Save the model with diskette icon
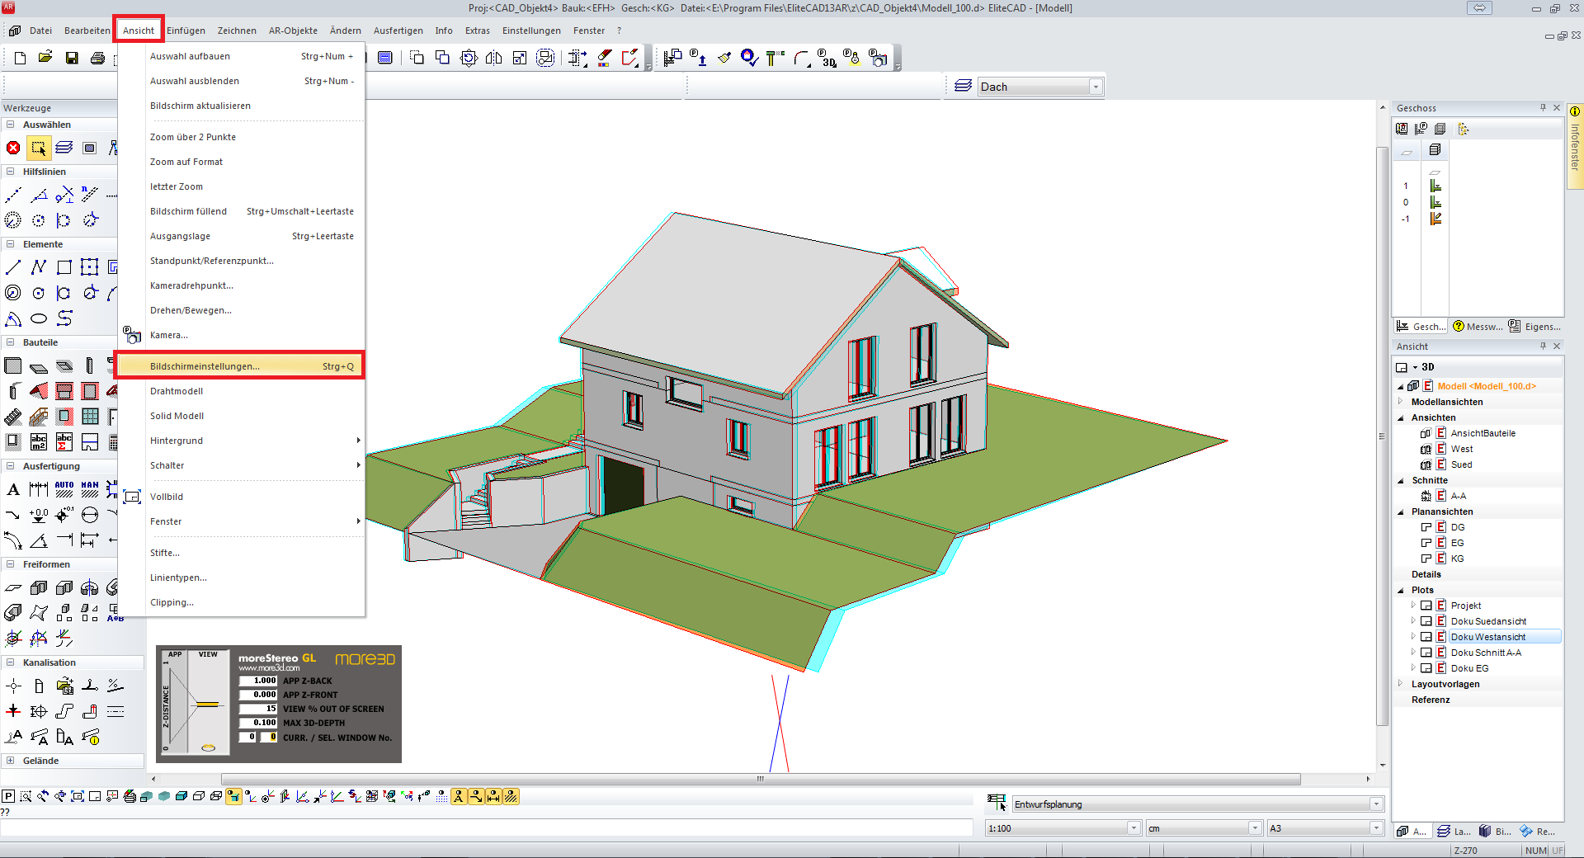This screenshot has width=1584, height=858. click(72, 58)
